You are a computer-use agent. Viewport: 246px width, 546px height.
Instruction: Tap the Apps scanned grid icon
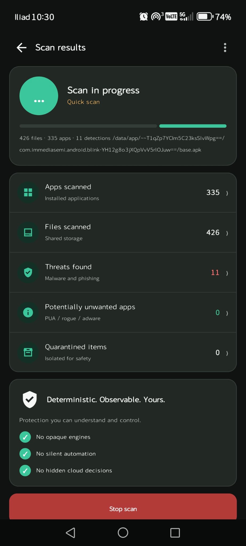click(x=28, y=192)
